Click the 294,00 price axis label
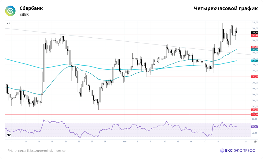This screenshot has width=263, height=159. pos(255,71)
